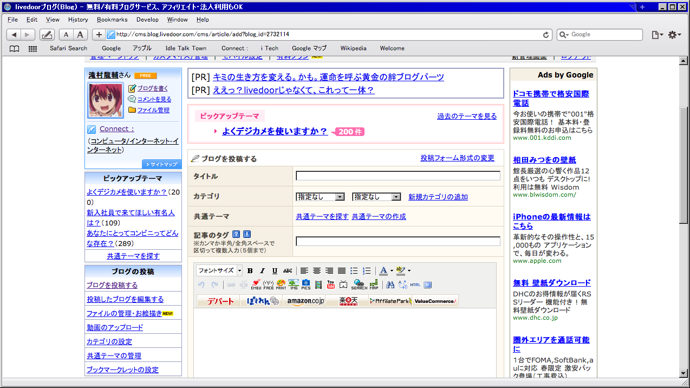The width and height of the screenshot is (690, 388).
Task: Open よくデジカメを使いますか？ pickup theme
Action: [275, 131]
